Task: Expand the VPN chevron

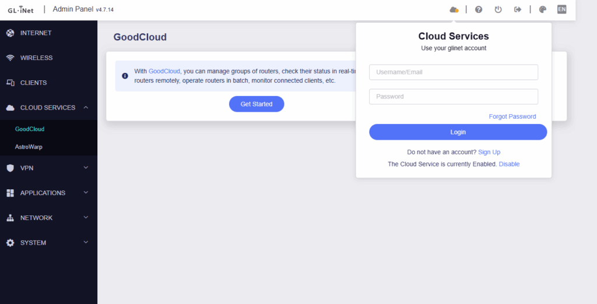Action: click(86, 167)
